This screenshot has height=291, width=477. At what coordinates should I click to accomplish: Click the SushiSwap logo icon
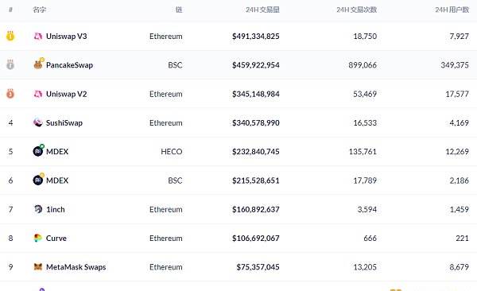click(37, 122)
